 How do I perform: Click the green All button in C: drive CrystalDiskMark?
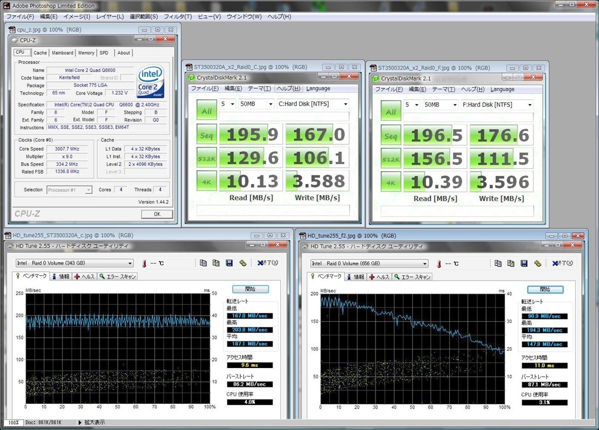[x=206, y=111]
